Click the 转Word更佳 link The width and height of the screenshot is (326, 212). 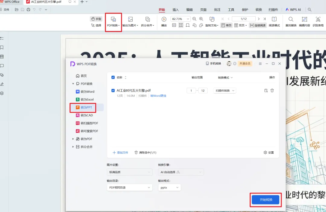(158, 96)
